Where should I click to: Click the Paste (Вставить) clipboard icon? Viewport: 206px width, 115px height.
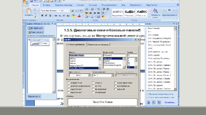[29, 11]
